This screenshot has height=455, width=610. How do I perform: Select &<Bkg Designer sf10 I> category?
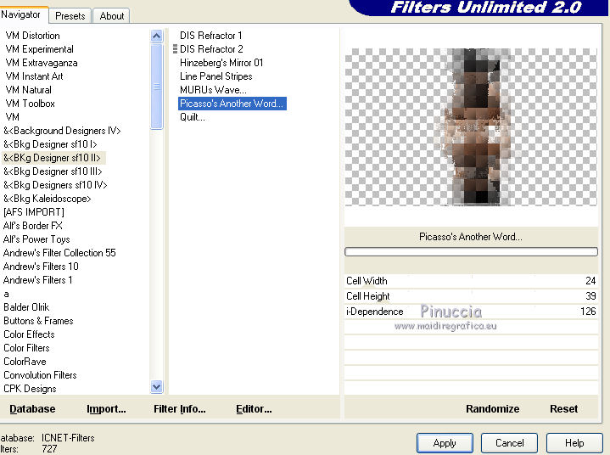pyautogui.click(x=50, y=144)
